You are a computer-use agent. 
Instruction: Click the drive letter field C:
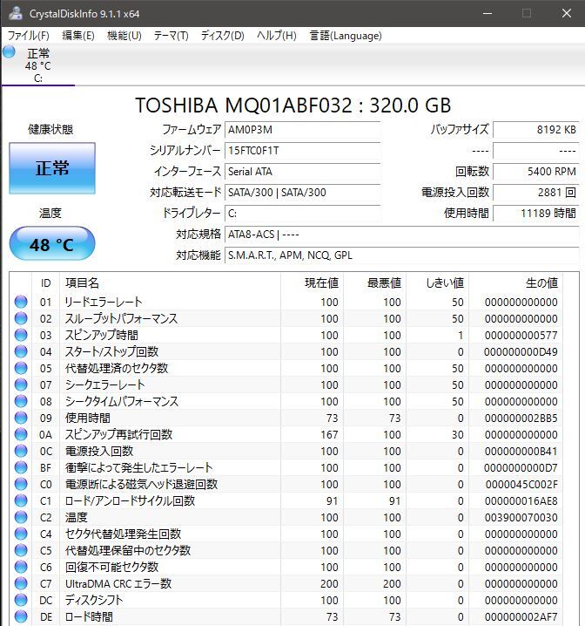coord(302,214)
